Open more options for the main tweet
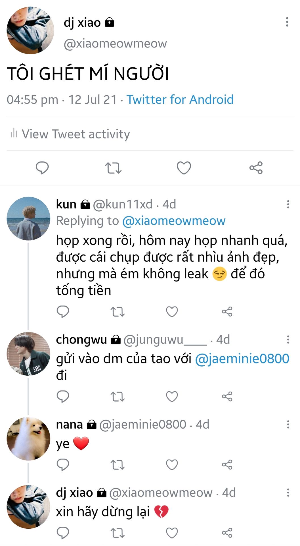 287,22
